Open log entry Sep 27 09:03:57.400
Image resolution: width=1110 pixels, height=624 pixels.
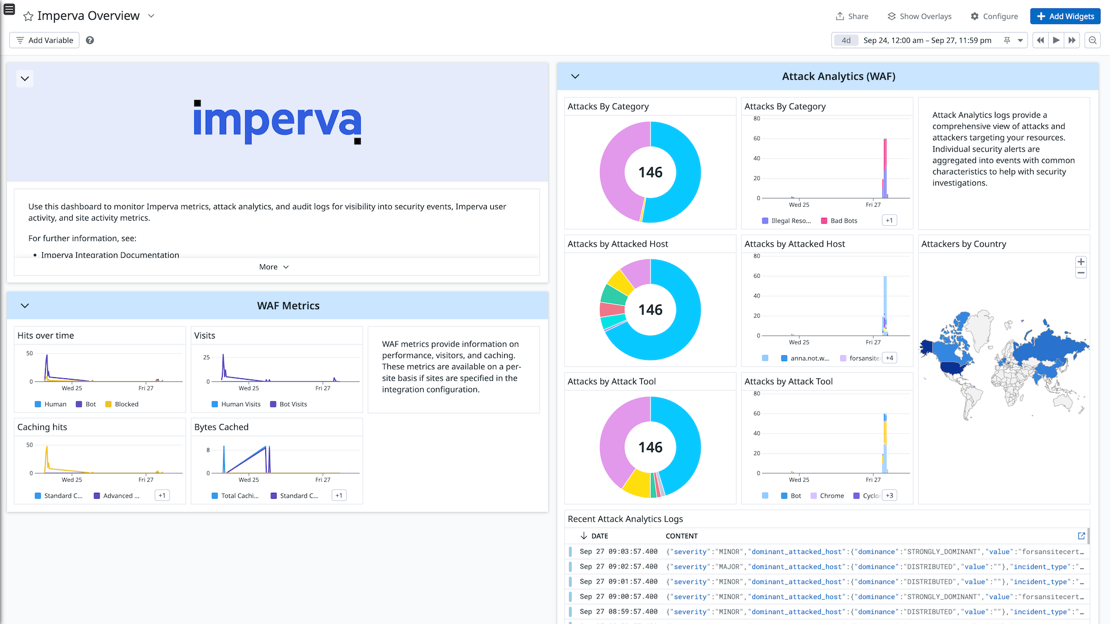coord(827,552)
